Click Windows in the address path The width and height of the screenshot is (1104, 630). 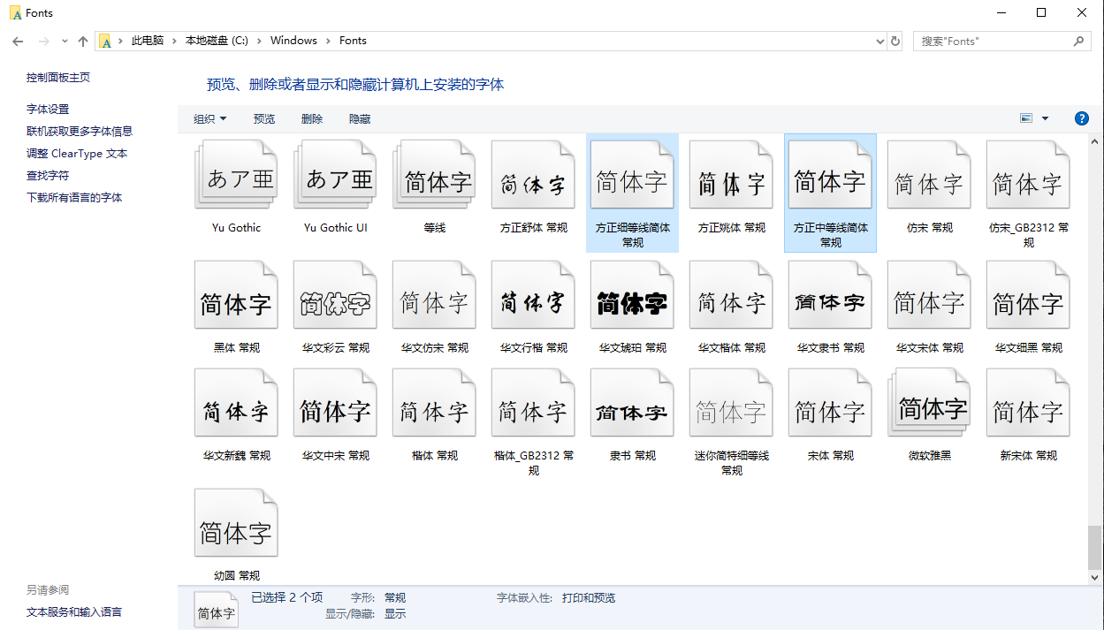(x=293, y=41)
